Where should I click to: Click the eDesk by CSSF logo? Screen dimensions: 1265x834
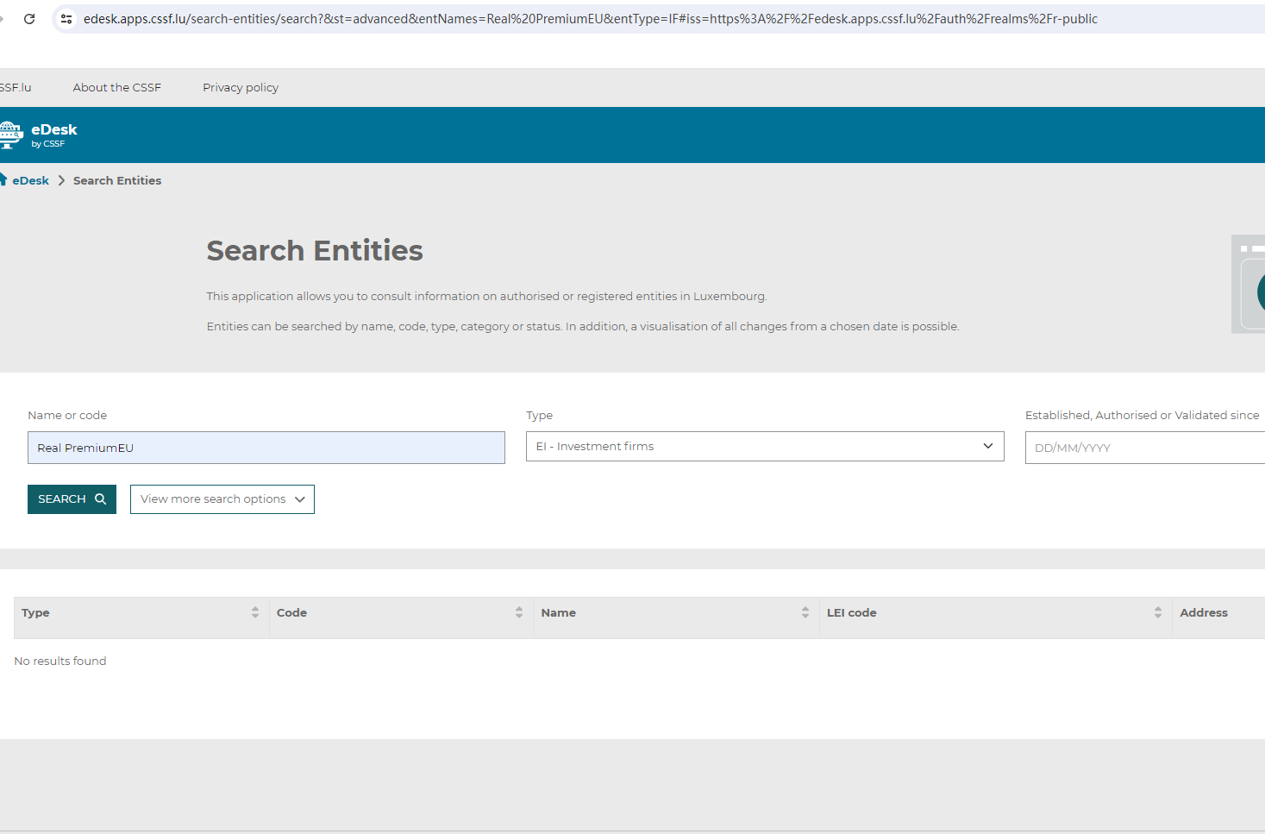coord(39,135)
